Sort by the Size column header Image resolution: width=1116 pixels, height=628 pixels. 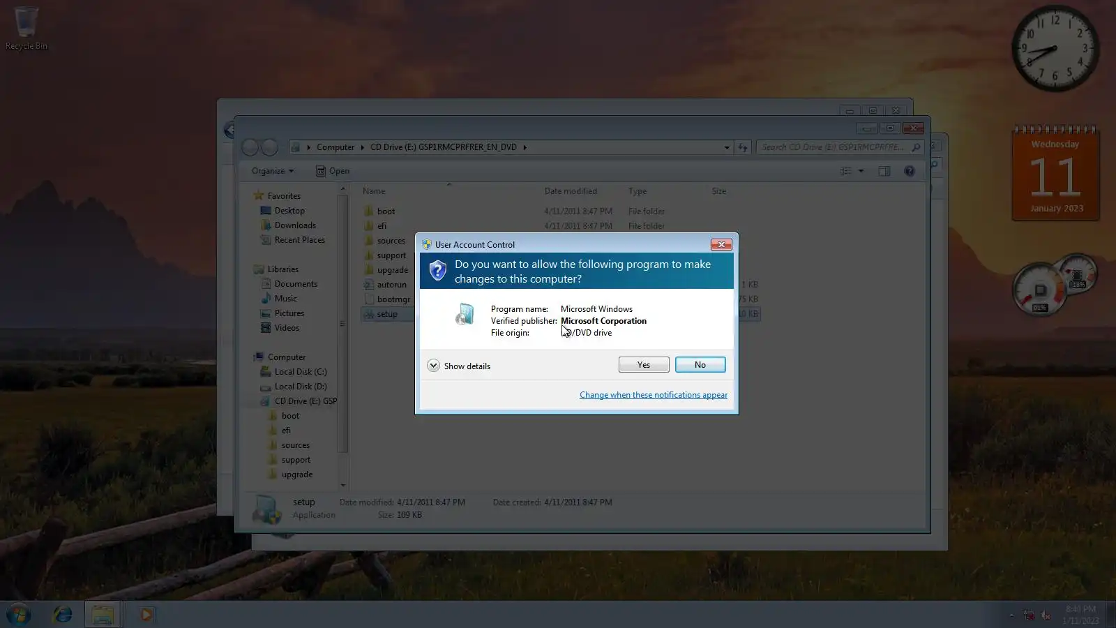click(719, 191)
